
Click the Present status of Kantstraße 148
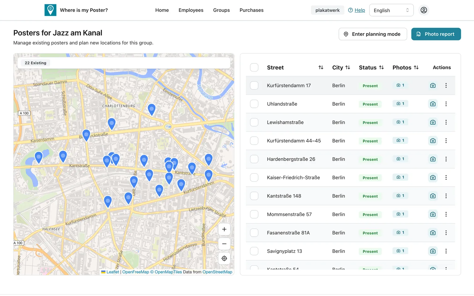pos(370,196)
